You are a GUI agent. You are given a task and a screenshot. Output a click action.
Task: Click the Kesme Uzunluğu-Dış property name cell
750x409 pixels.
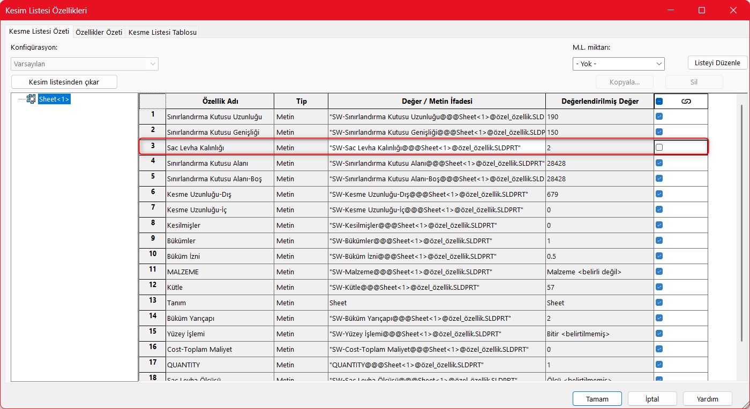(220, 194)
